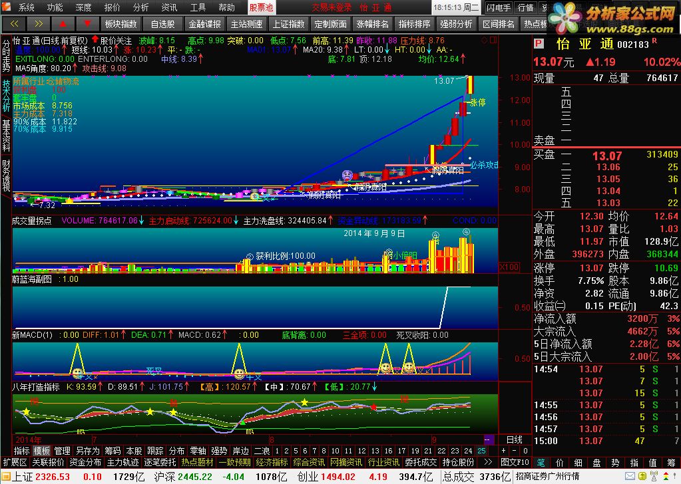Click the 0 reset button beside zoom controls

click(525, 451)
